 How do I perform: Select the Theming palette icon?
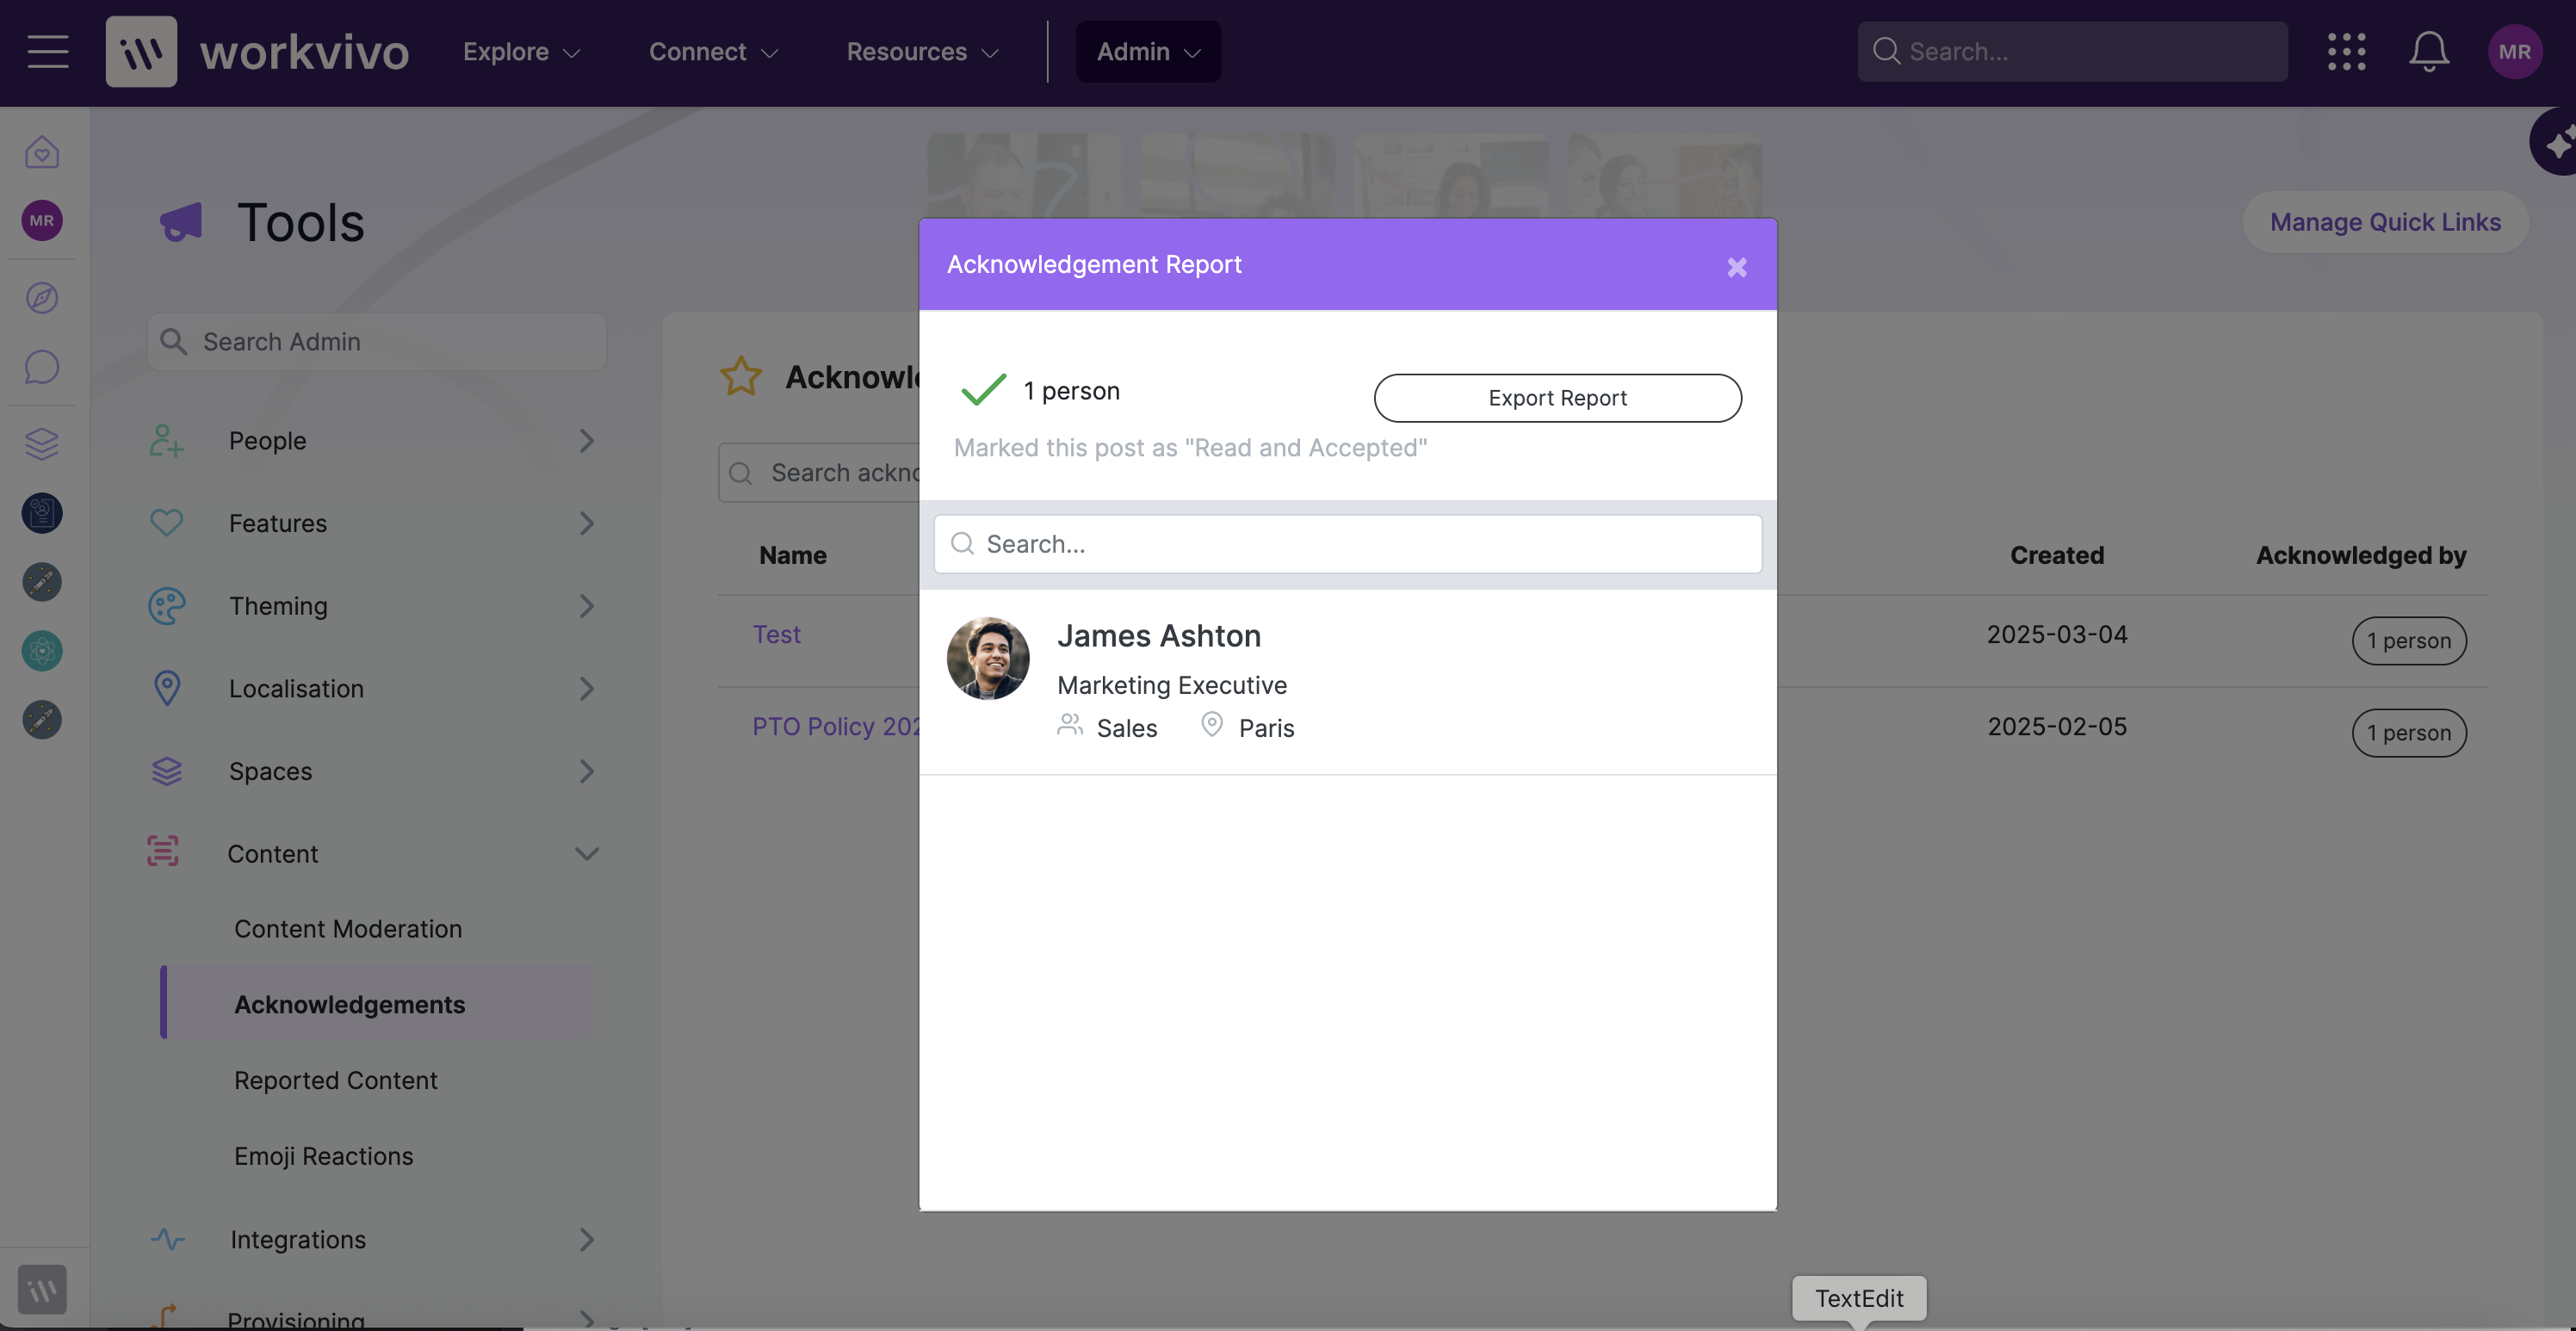(x=166, y=605)
